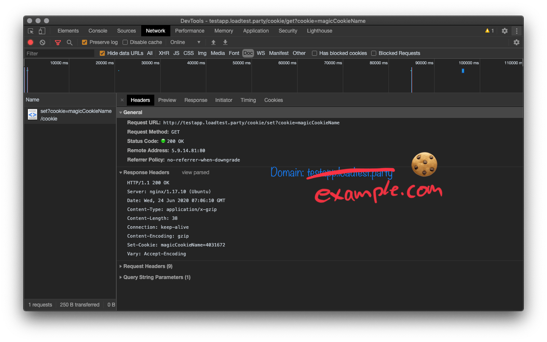Disable the Preserve log checkbox
Image resolution: width=547 pixels, height=342 pixels.
pos(85,42)
